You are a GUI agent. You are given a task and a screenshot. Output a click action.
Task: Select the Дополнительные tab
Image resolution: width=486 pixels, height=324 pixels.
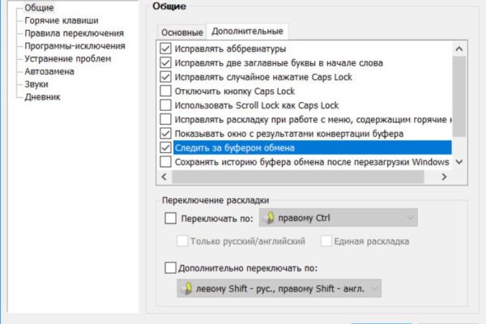point(247,32)
